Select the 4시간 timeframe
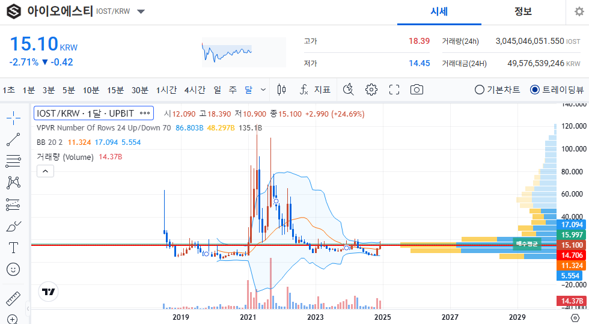Screen dimensions: 589x324 195,90
